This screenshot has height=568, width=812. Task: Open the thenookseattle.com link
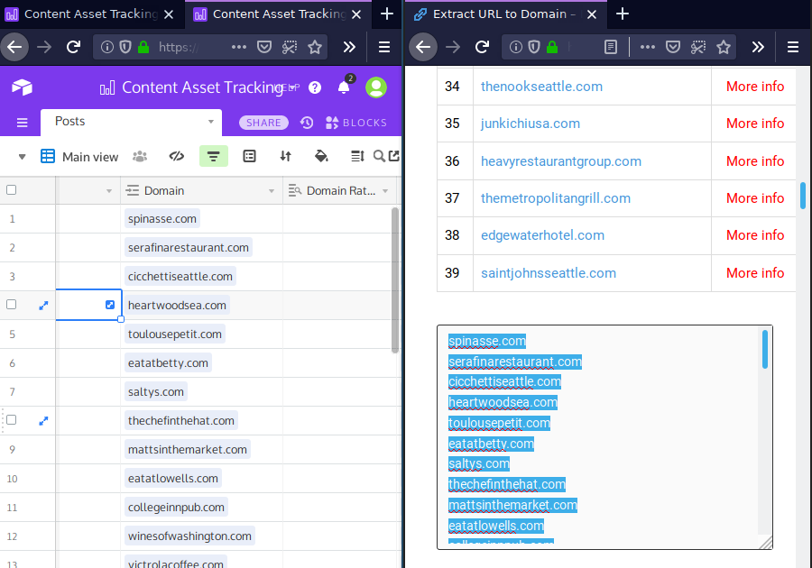pyautogui.click(x=541, y=87)
